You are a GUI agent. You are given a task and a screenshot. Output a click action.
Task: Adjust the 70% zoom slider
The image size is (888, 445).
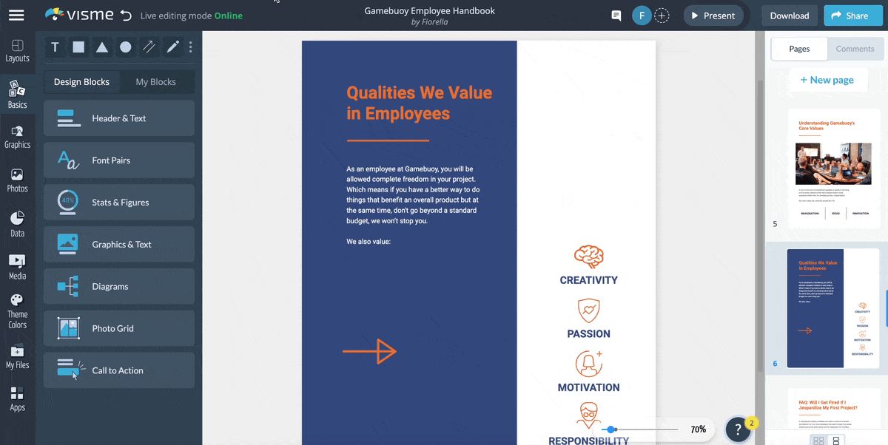610,429
